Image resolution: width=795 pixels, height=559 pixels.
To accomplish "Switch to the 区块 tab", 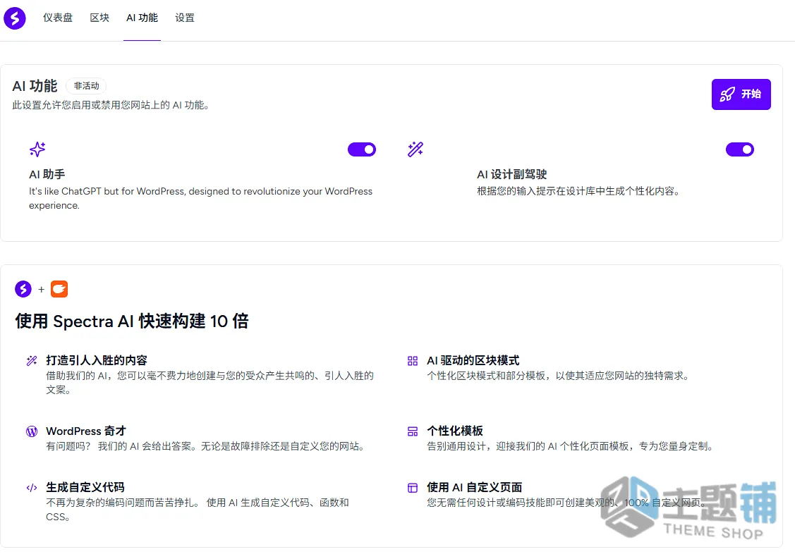I will pyautogui.click(x=99, y=18).
